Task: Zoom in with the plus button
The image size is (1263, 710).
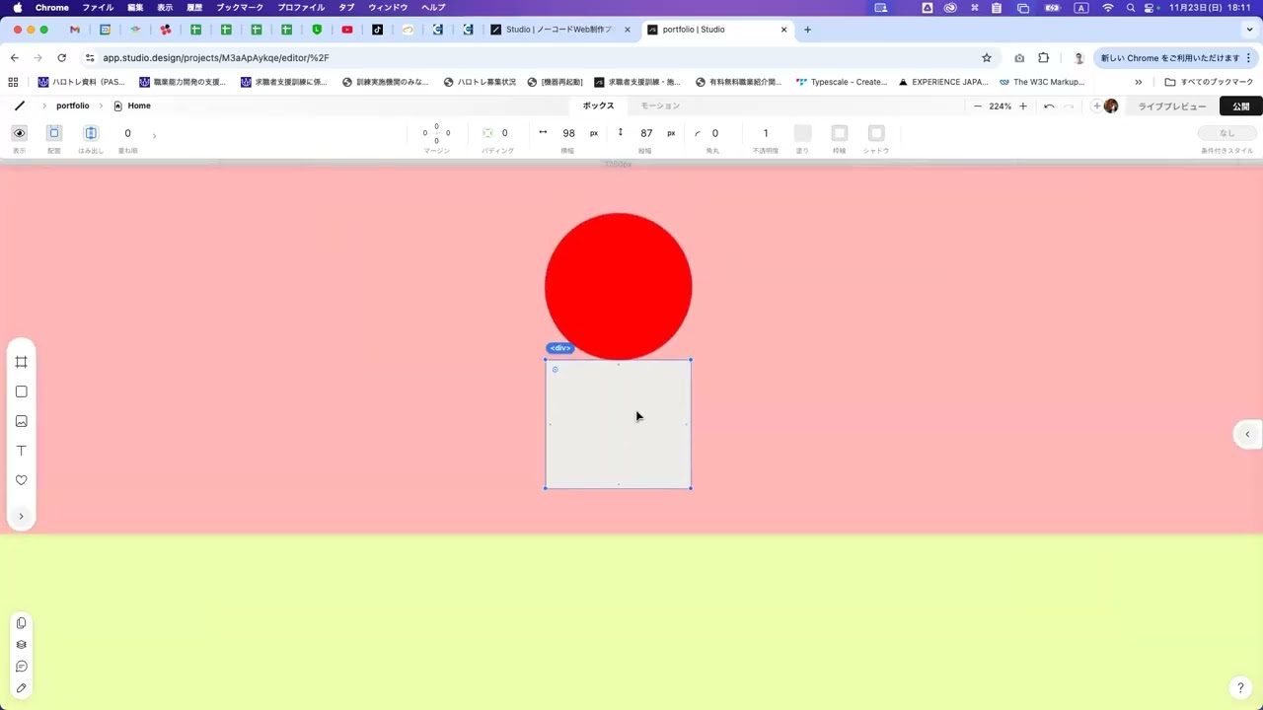Action: click(1022, 106)
